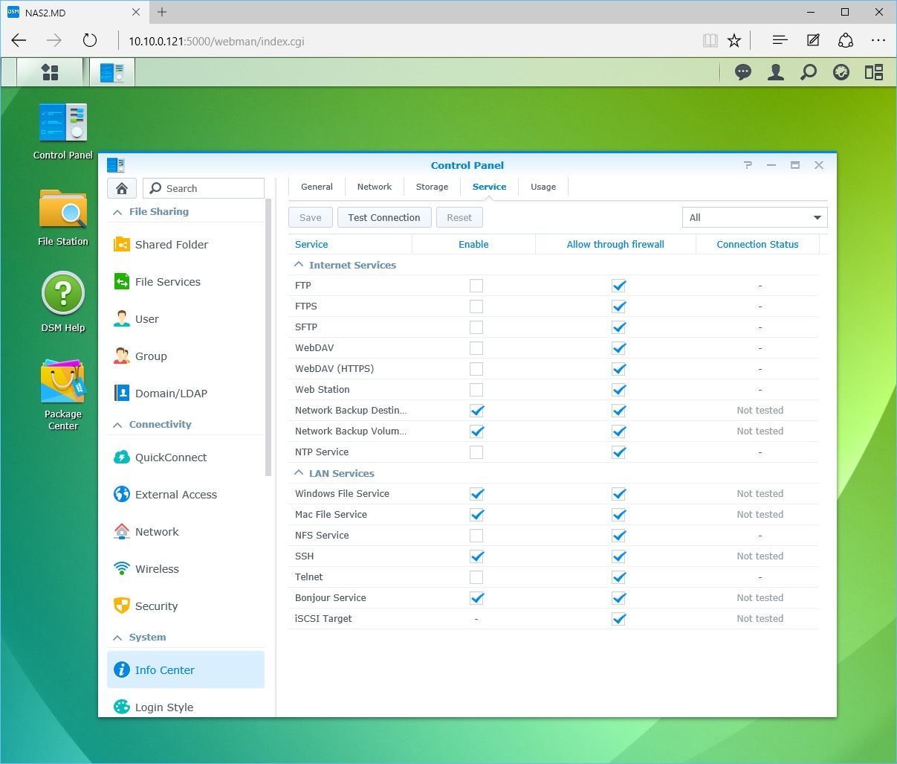Open Security settings
897x764 pixels.
(x=186, y=606)
